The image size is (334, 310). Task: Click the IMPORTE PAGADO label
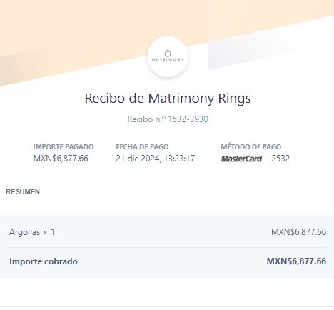pyautogui.click(x=64, y=147)
